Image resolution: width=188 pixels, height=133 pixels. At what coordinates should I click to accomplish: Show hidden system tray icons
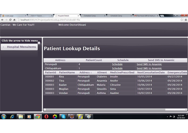click(x=167, y=117)
